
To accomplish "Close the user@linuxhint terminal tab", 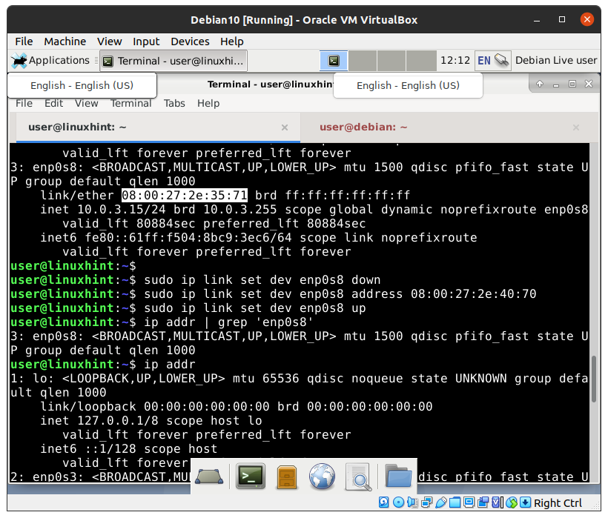I will click(284, 127).
